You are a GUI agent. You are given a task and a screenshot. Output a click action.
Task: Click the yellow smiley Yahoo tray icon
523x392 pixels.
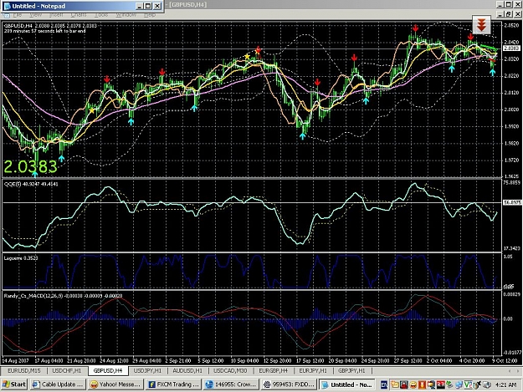point(413,385)
